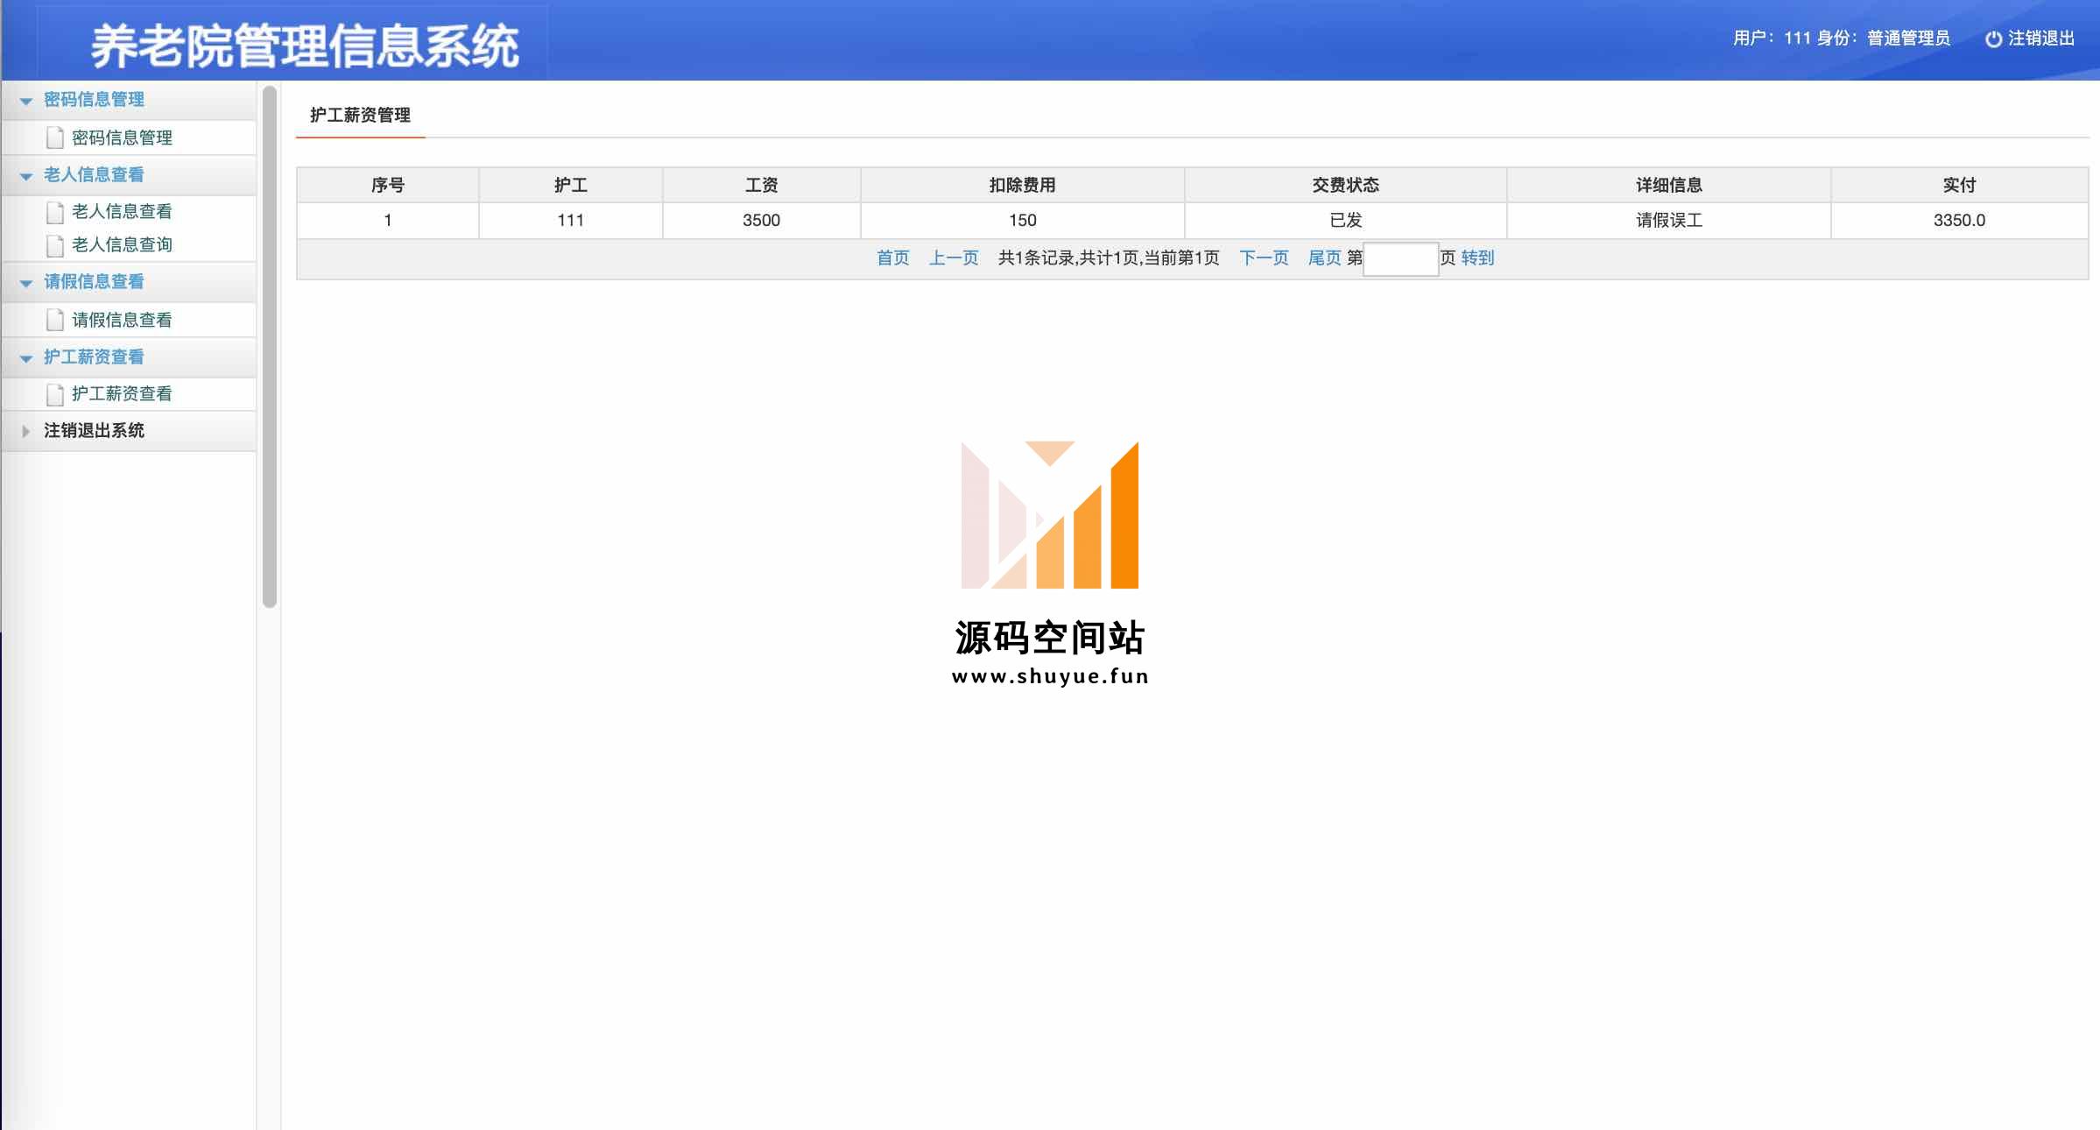This screenshot has width=2100, height=1130.
Task: Click the 护工 column header
Action: tap(571, 185)
